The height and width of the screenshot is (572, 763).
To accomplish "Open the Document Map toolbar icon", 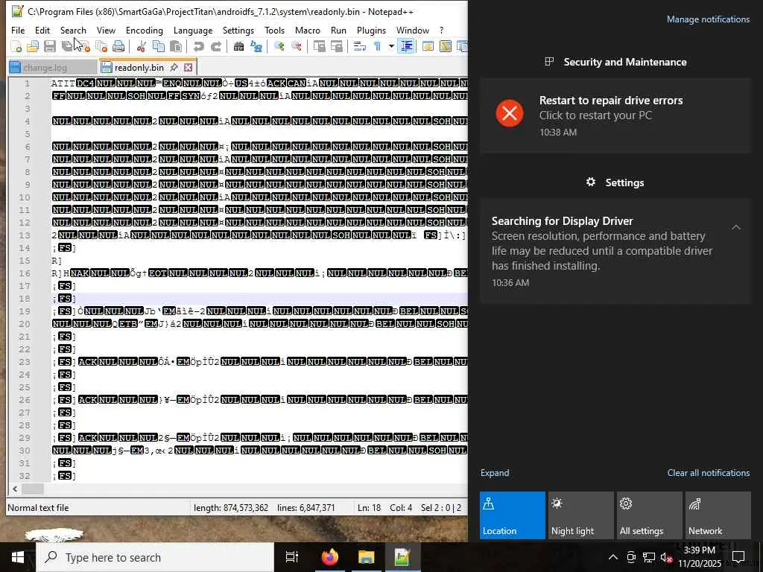I will [446, 47].
